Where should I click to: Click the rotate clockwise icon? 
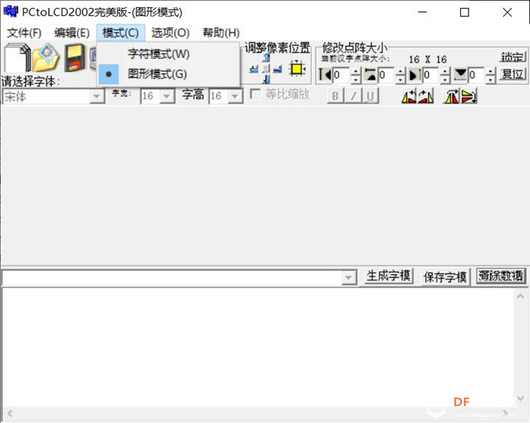[425, 96]
